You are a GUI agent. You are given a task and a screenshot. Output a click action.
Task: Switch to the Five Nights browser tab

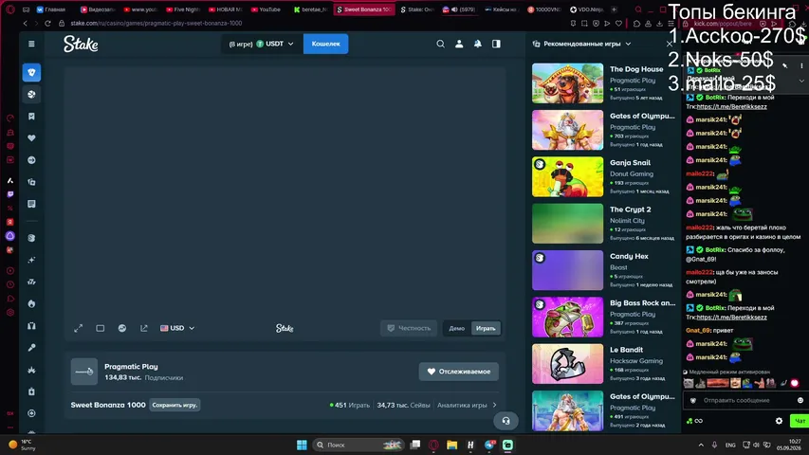pos(183,9)
